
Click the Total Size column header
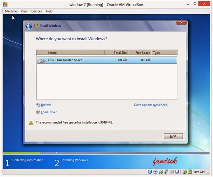pyautogui.click(x=116, y=52)
